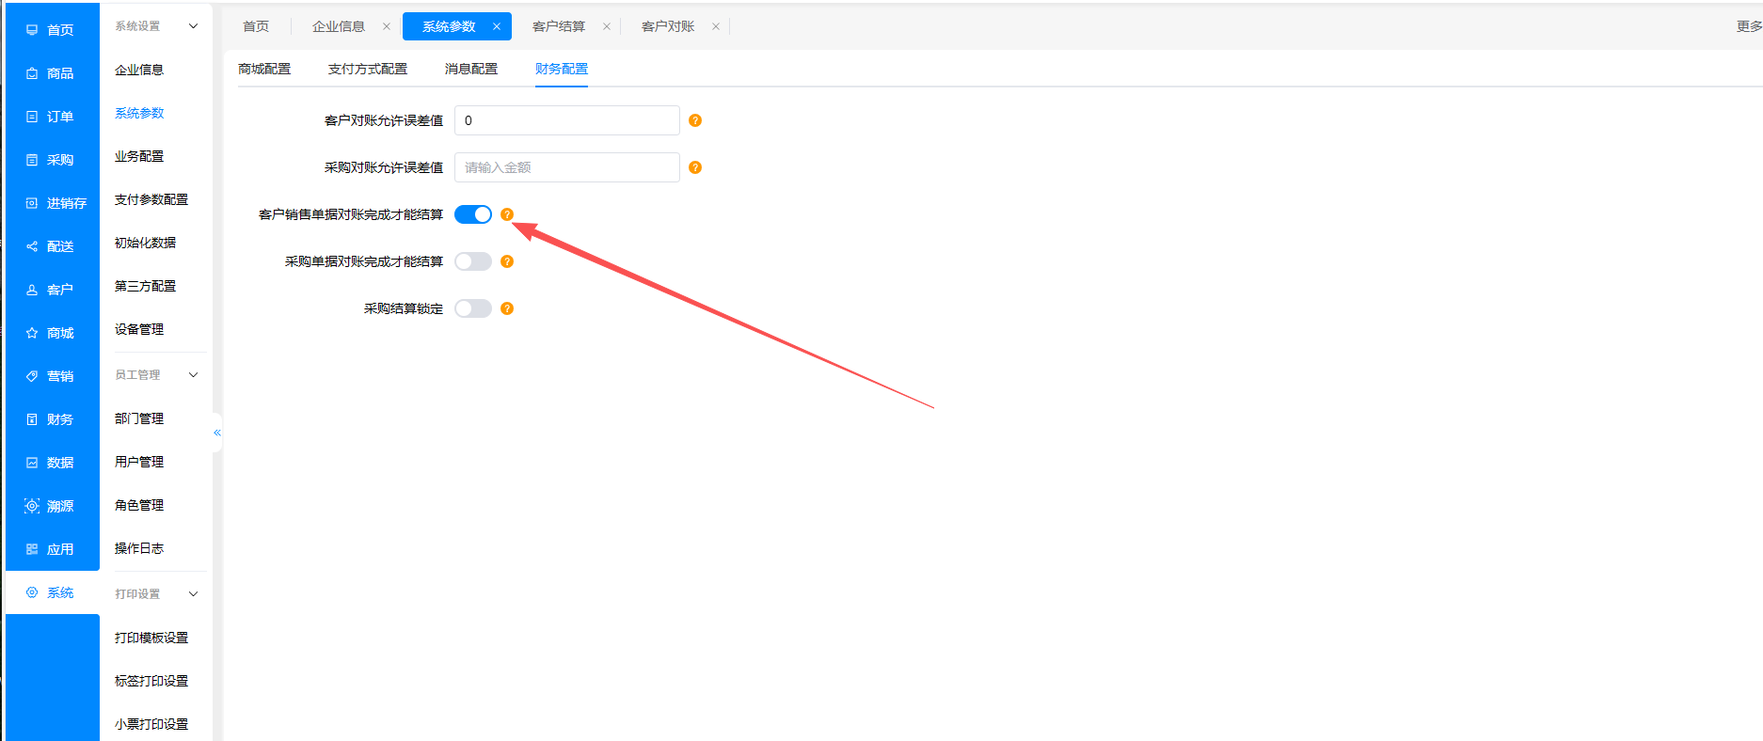Click the 订单 orders sidebar icon
The width and height of the screenshot is (1763, 741).
pyautogui.click(x=32, y=117)
